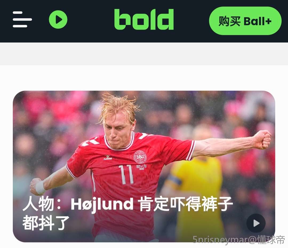Click the 购买 characters on the green button
288x248 pixels.
(x=229, y=21)
